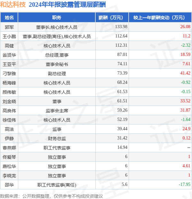Select the 职务 column header

tap(57, 18)
